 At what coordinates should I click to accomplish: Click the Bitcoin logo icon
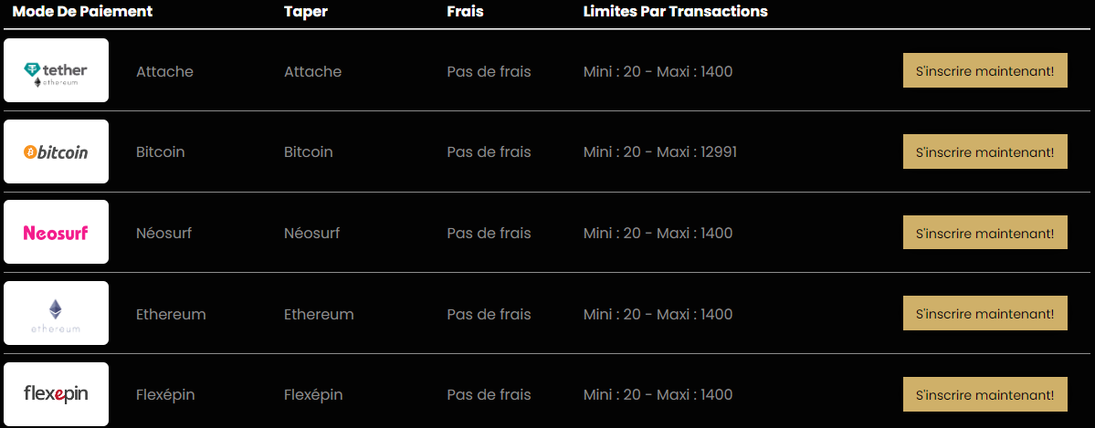click(x=56, y=151)
